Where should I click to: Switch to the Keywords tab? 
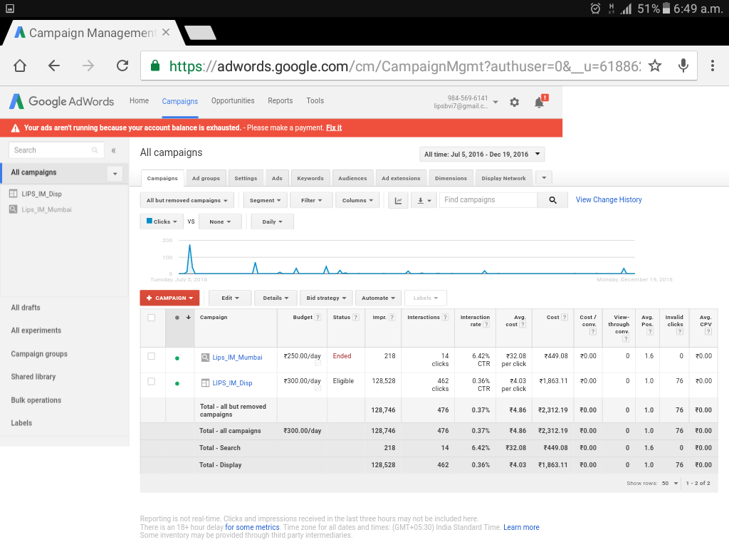pos(310,178)
